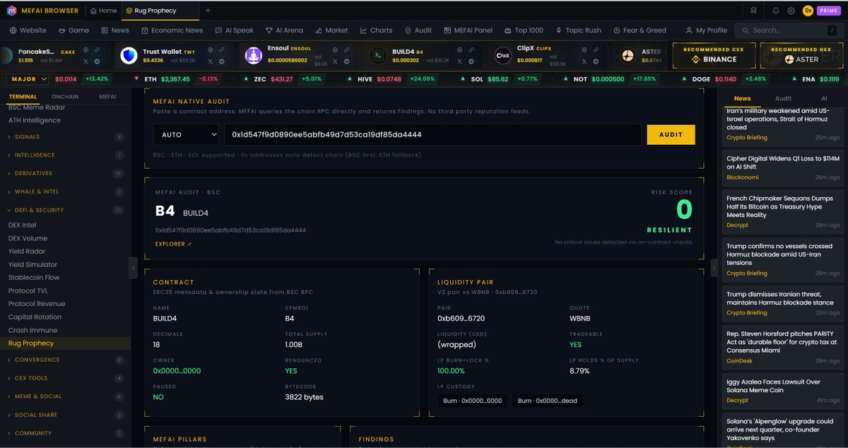This screenshot has width=848, height=448.
Task: Click the link icon on BUILD4 card
Action: click(x=472, y=50)
